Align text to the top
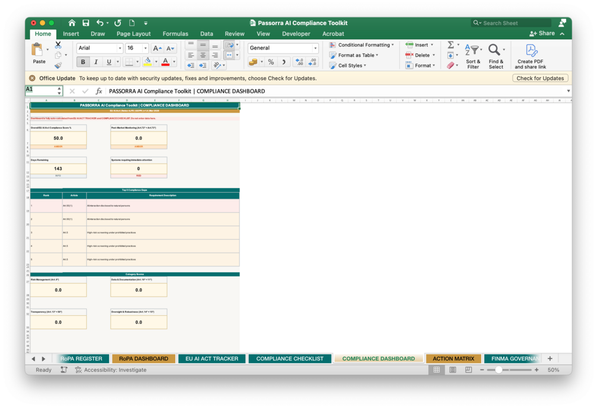The width and height of the screenshot is (597, 408). pyautogui.click(x=191, y=45)
